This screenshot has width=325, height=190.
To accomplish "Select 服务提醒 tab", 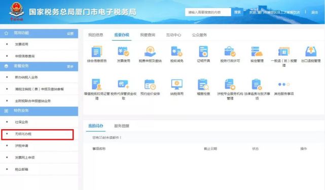I will click(x=122, y=126).
